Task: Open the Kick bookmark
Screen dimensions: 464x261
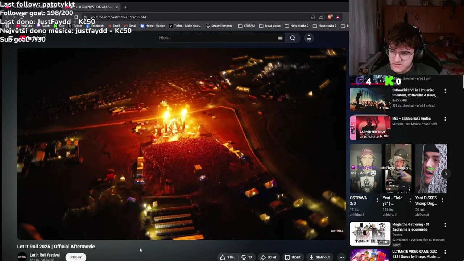Action: (x=59, y=26)
